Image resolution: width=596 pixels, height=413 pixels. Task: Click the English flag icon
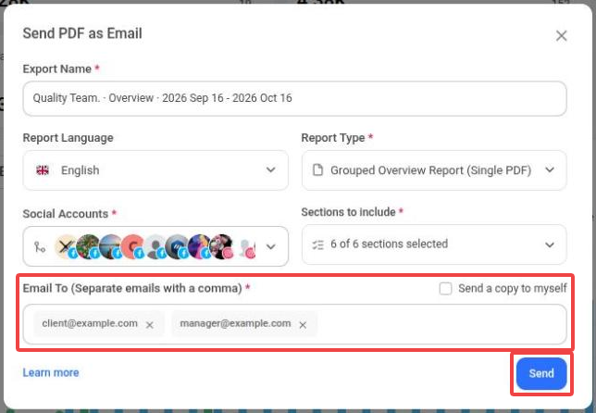pyautogui.click(x=43, y=170)
